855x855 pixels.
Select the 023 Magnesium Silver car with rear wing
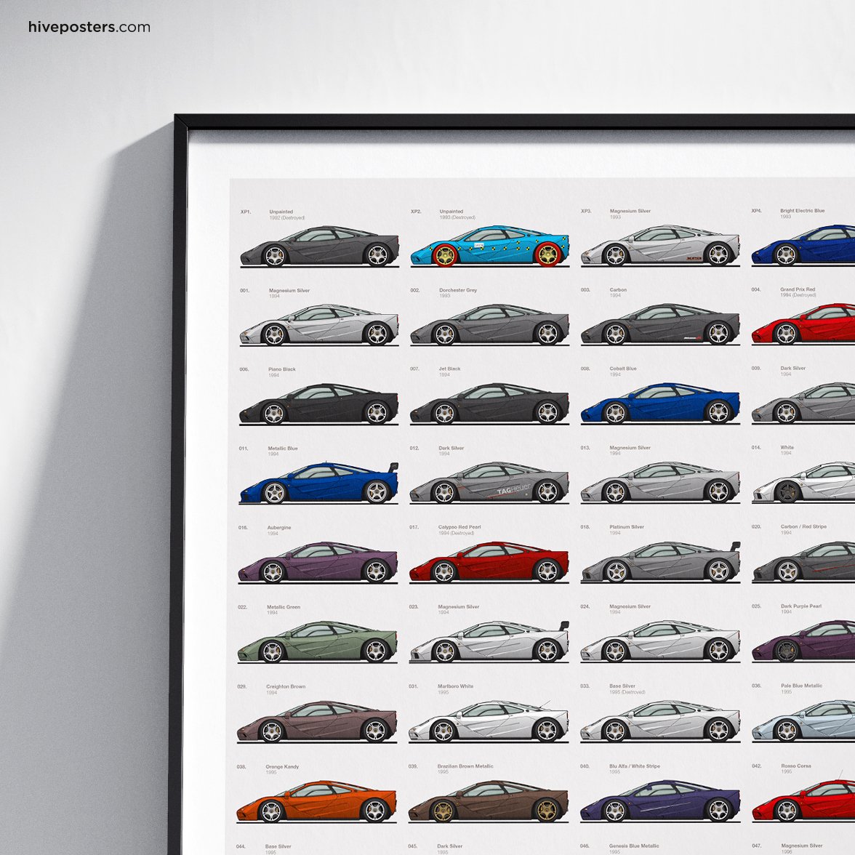tap(489, 642)
